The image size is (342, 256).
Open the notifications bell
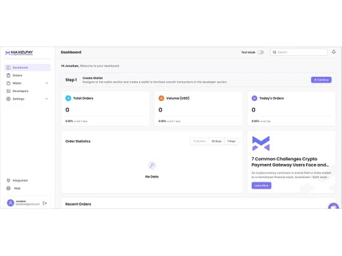tap(334, 52)
